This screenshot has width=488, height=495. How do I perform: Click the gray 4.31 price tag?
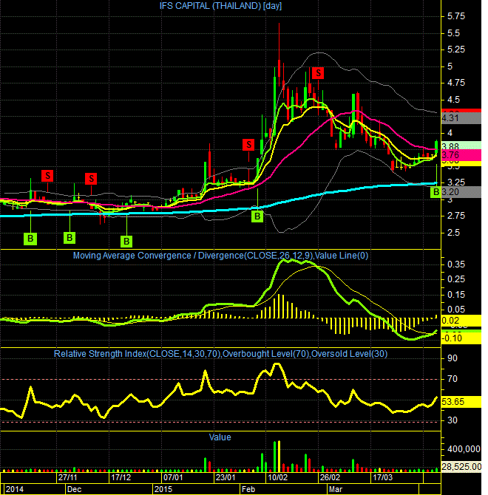(461, 118)
